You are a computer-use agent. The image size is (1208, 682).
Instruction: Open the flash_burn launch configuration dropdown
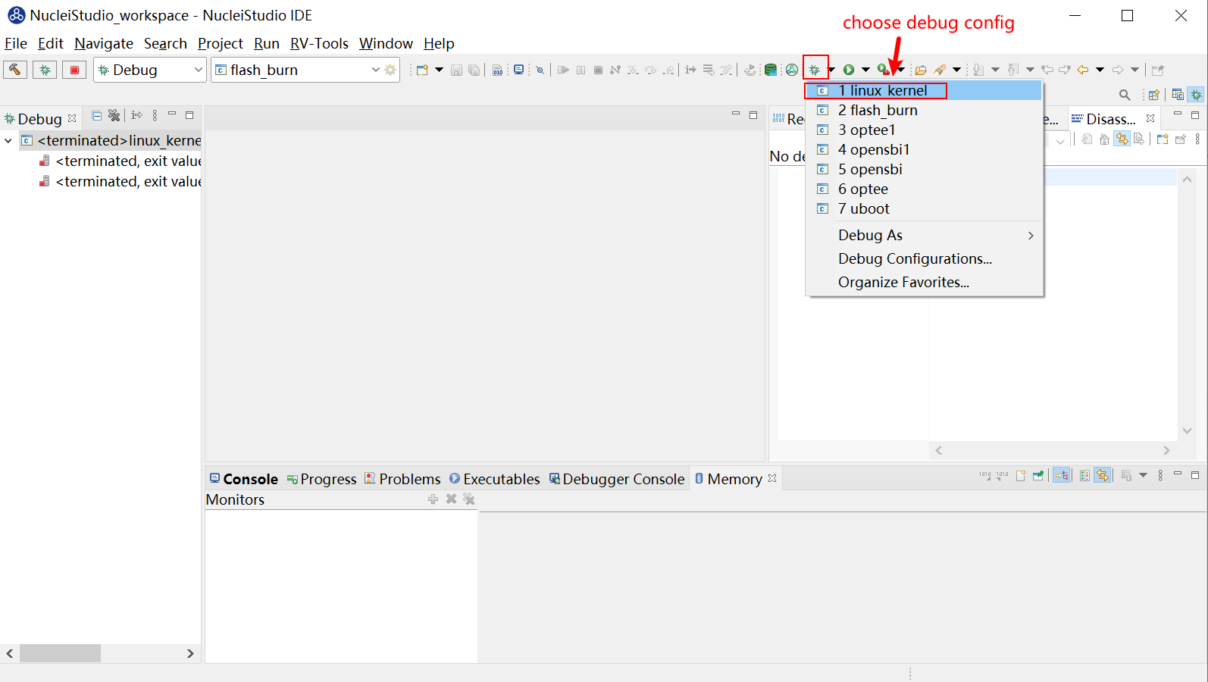point(375,70)
